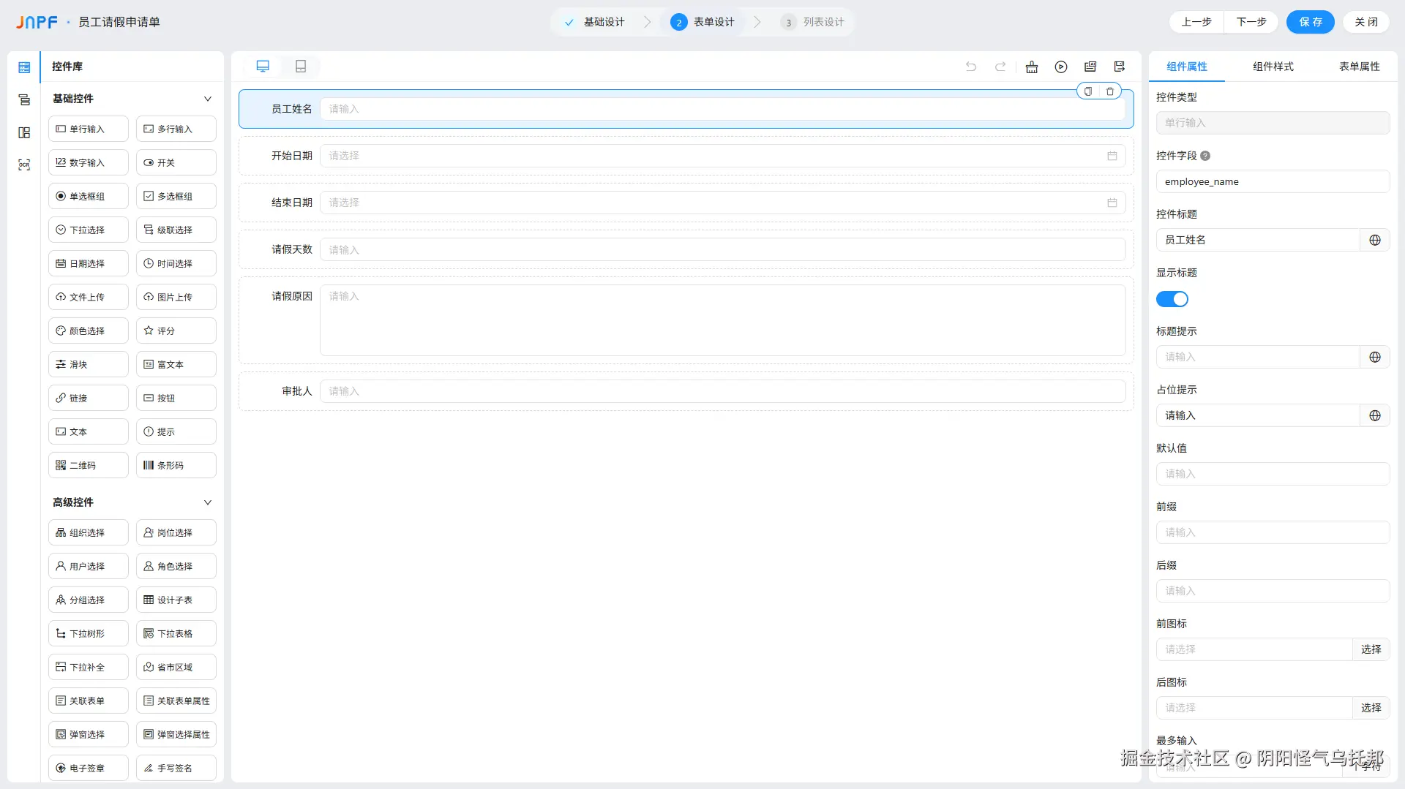Collapse the 基础控件 section
Image resolution: width=1405 pixels, height=789 pixels.
208,99
